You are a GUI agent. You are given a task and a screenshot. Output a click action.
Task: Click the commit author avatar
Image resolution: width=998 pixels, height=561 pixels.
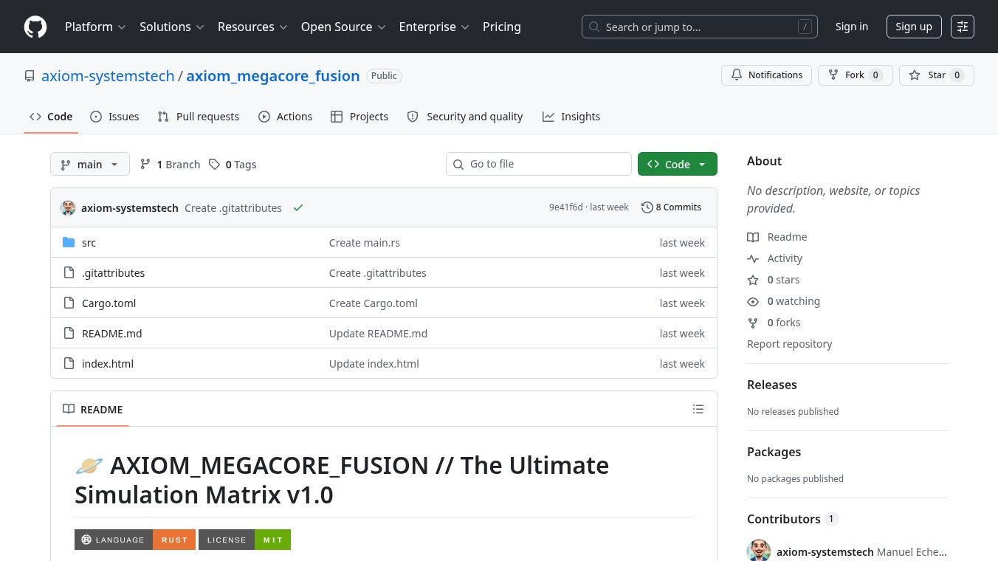(x=68, y=207)
